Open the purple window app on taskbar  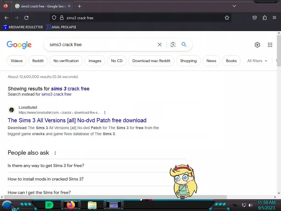pos(113,205)
